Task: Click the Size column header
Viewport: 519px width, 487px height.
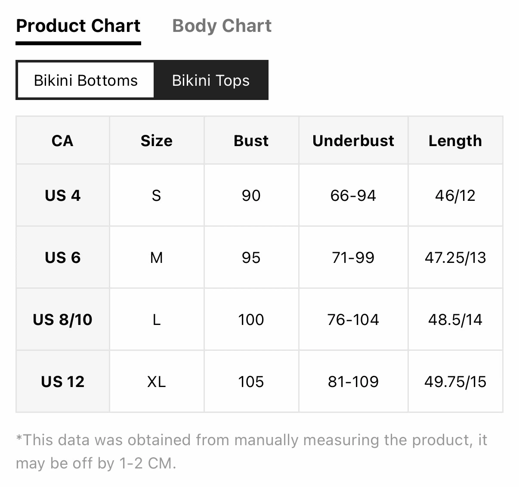Action: point(157,140)
